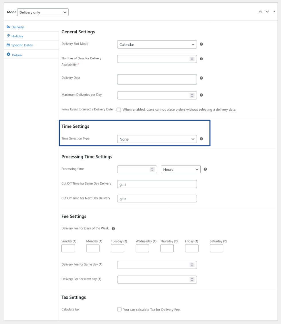Click help icon for Delivery Fee weekdays
Image resolution: width=281 pixels, height=324 pixels.
click(x=113, y=229)
